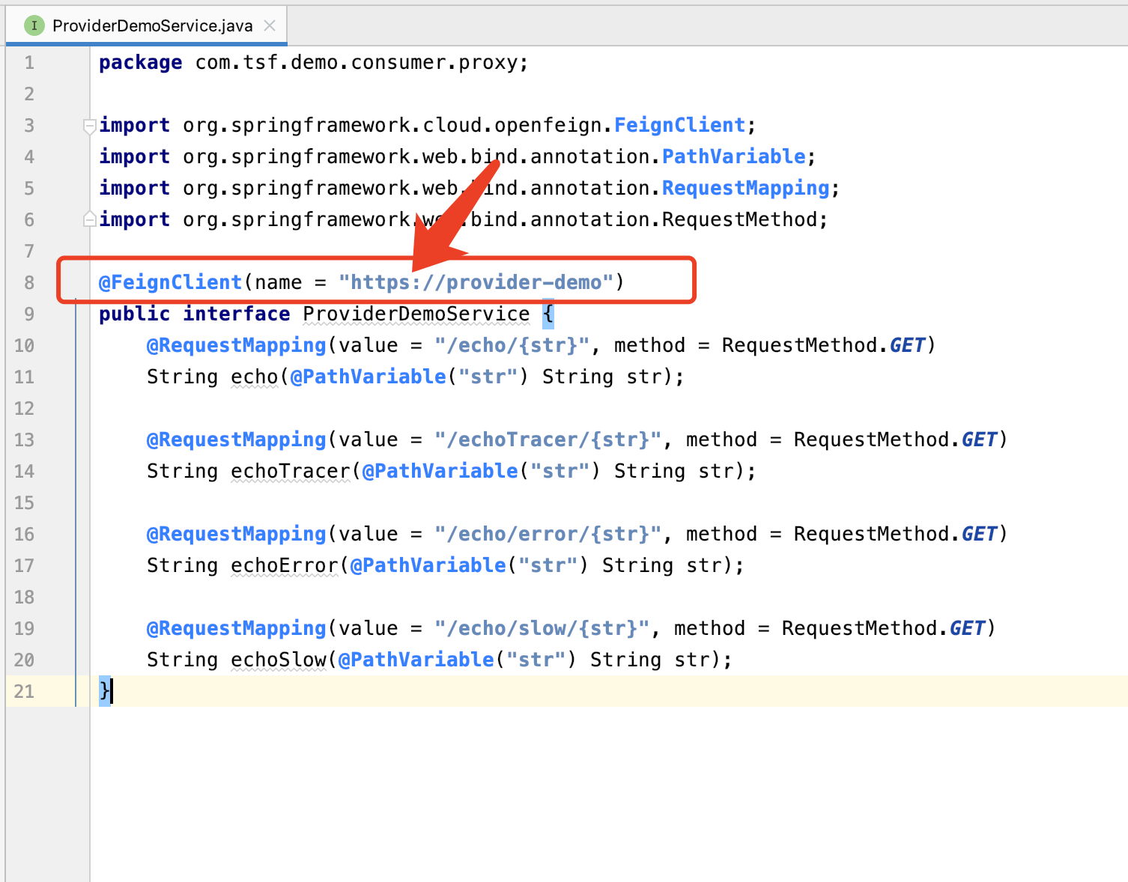Click the @FeignClient annotation on line 8
Screen dimensions: 1128x882
click(170, 282)
